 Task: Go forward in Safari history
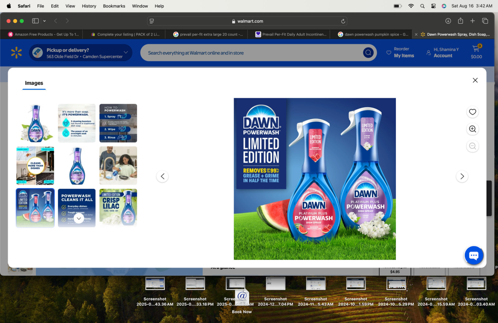tap(67, 21)
